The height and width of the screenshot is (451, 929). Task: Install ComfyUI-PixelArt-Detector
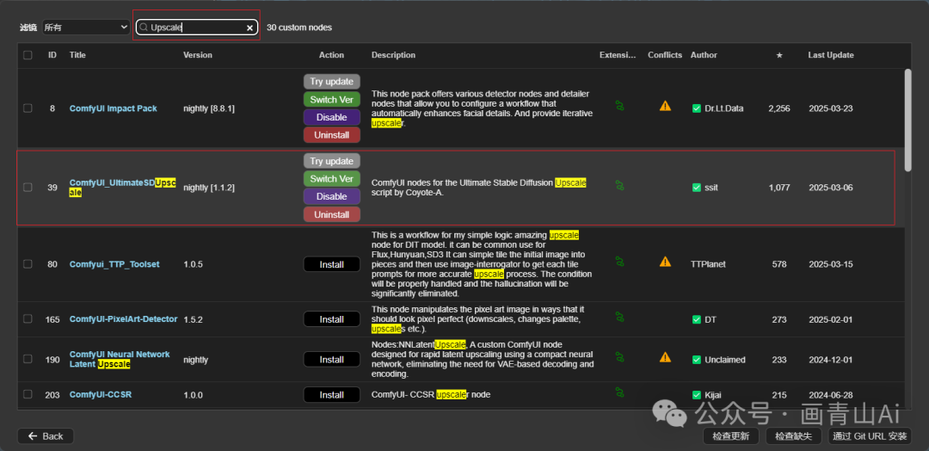point(332,319)
